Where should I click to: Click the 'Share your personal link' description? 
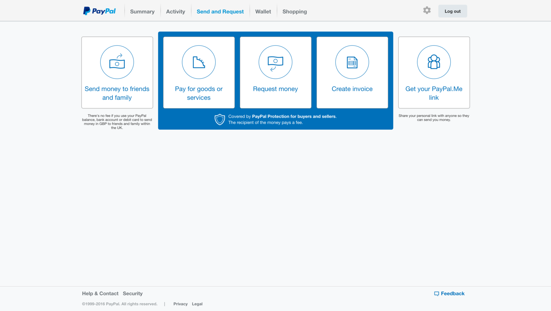434,118
